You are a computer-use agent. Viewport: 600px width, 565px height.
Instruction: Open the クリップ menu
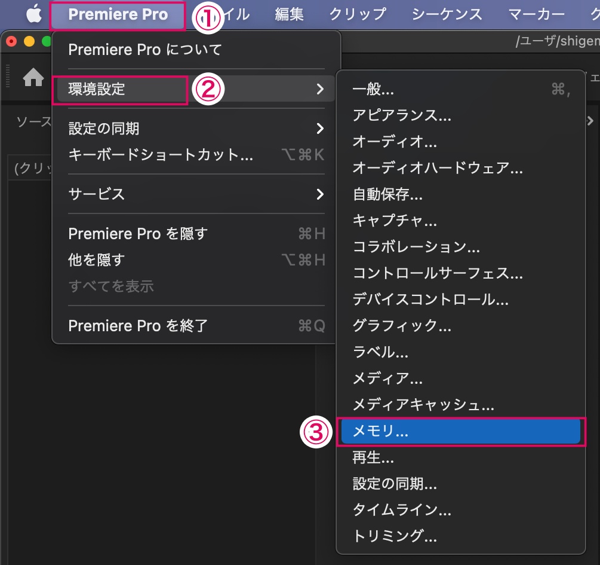358,14
